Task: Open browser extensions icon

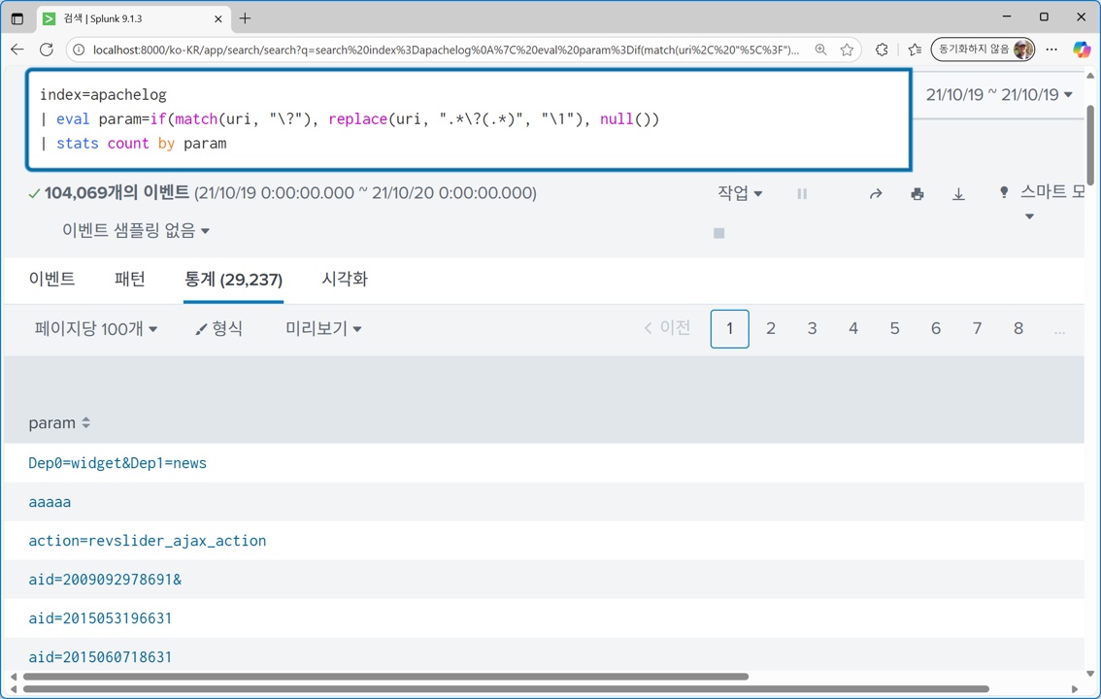Action: 882,50
